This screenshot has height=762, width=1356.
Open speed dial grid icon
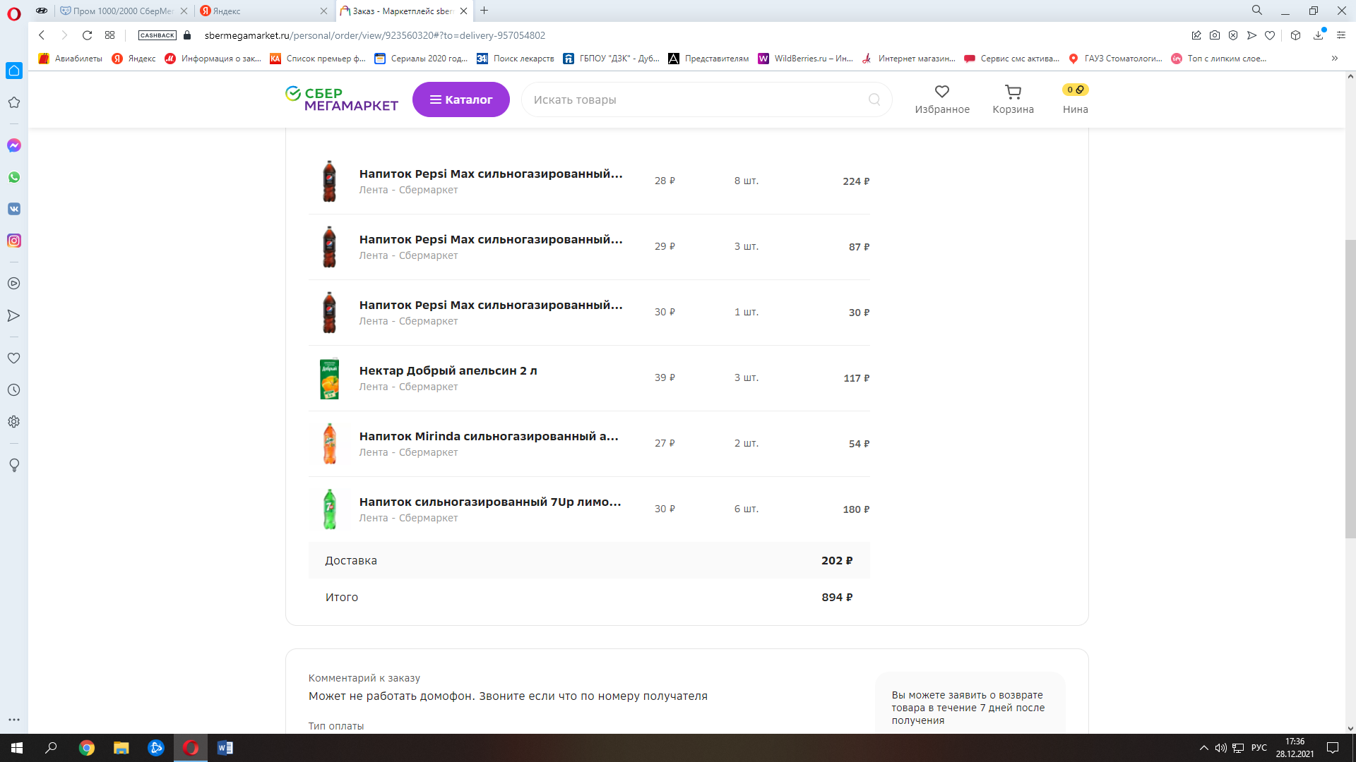pyautogui.click(x=109, y=35)
